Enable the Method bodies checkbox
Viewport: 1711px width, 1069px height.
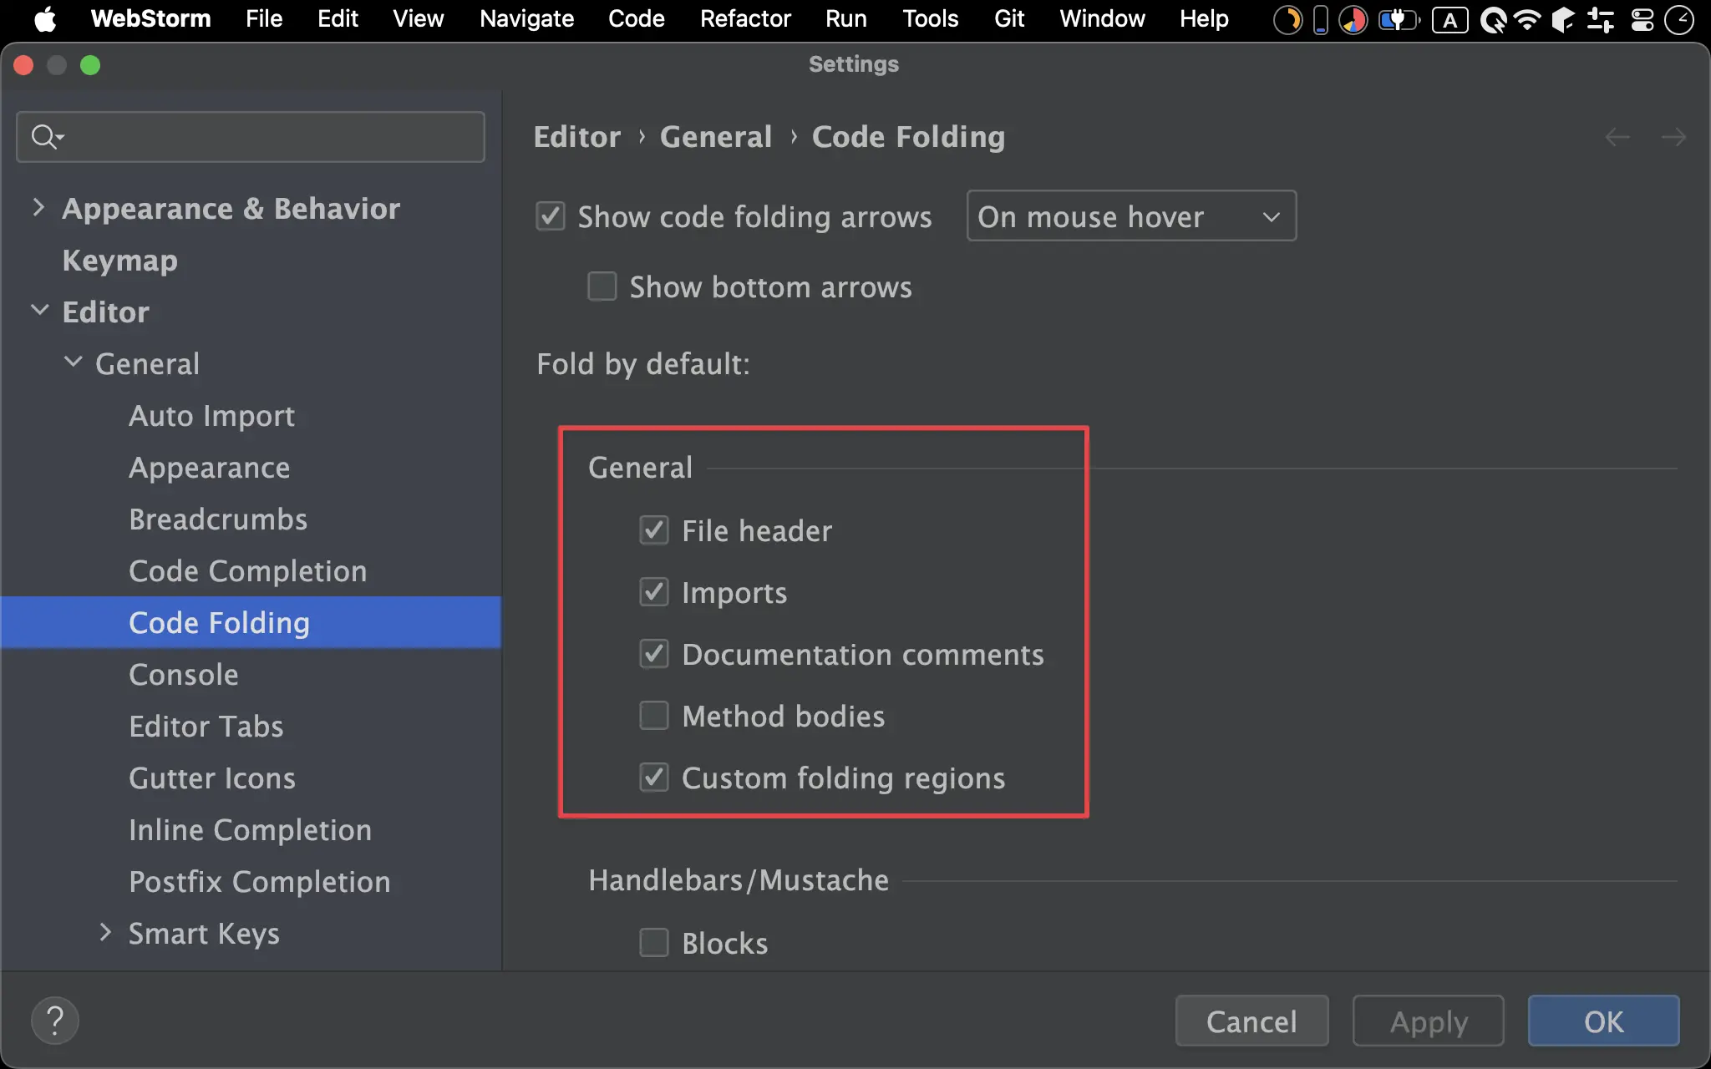pos(654,716)
